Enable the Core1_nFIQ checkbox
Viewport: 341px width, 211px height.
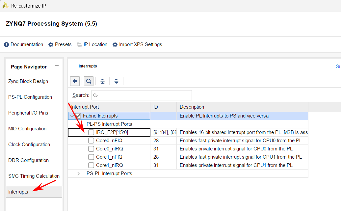pyautogui.click(x=91, y=157)
